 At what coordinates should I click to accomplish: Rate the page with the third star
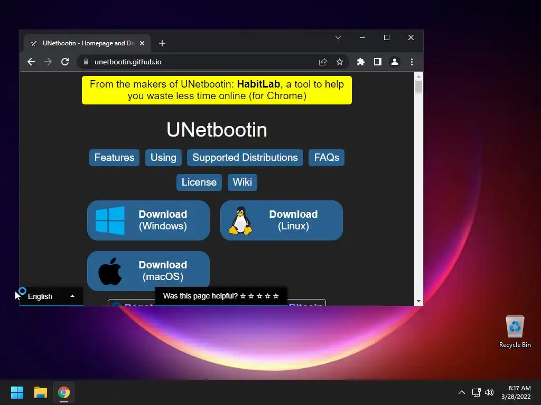tap(259, 296)
